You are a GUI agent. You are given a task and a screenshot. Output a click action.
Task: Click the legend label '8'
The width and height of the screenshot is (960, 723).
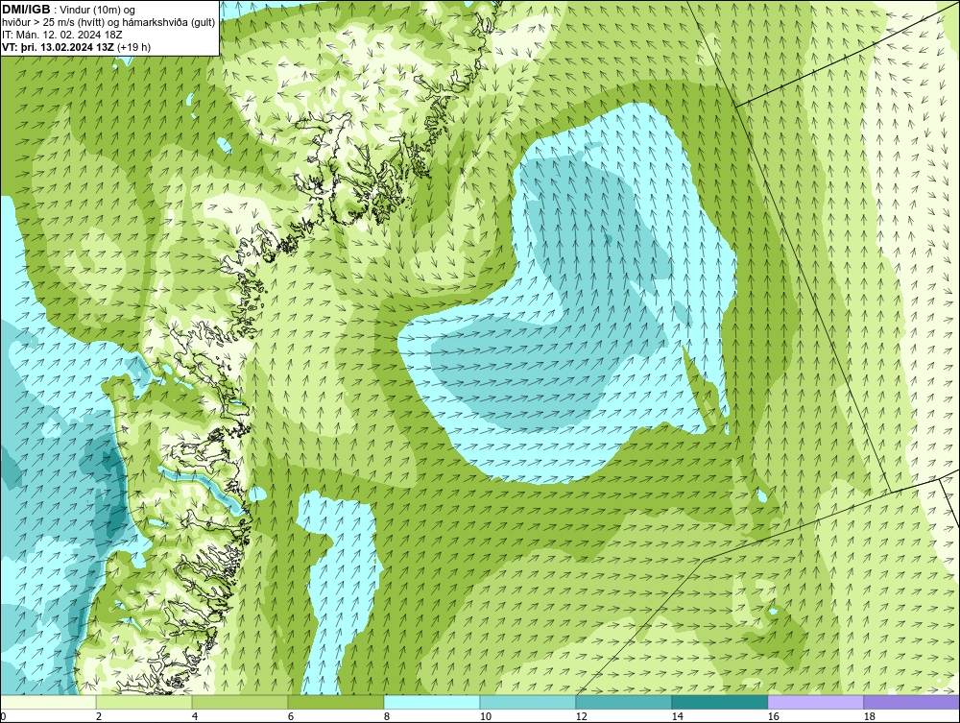pos(386,716)
